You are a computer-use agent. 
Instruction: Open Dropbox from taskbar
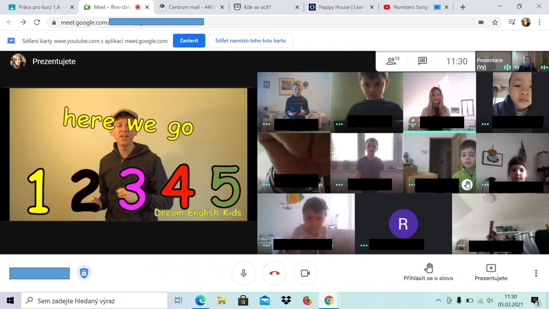pos(286,301)
